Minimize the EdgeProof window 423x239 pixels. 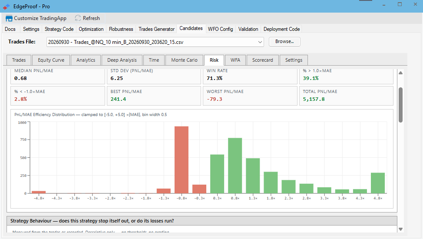[x=384, y=5]
